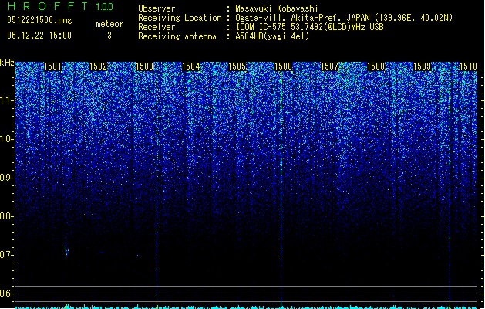Image resolution: width=485 pixels, height=309 pixels.
Task: Click antenna text A504HB(yagi 4el)
Action: (x=272, y=36)
